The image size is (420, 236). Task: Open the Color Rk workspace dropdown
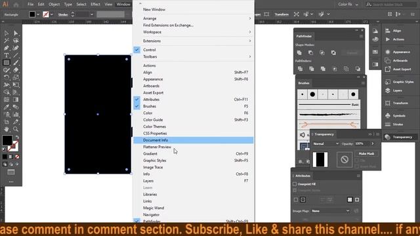348,5
